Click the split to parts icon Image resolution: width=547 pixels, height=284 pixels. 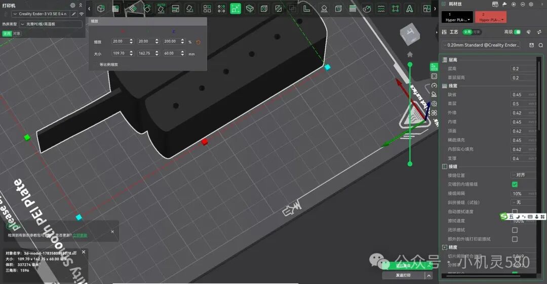pyautogui.click(x=221, y=9)
